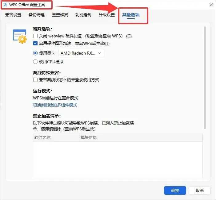The image size is (216, 200).
Task: Click the 离线特殊兼容: heading
Action: [x=47, y=73]
